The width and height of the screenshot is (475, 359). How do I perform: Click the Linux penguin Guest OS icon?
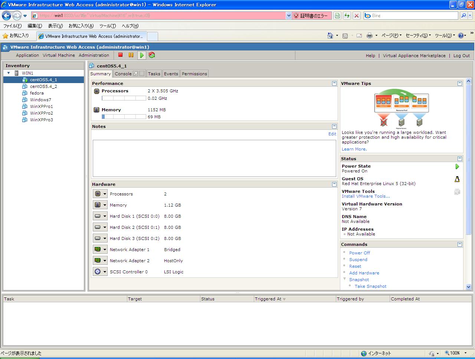pyautogui.click(x=457, y=179)
